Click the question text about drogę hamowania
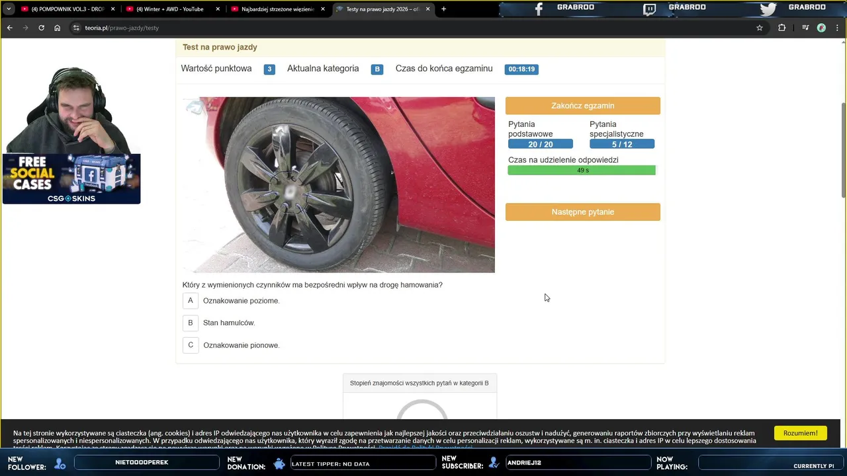 (x=312, y=285)
